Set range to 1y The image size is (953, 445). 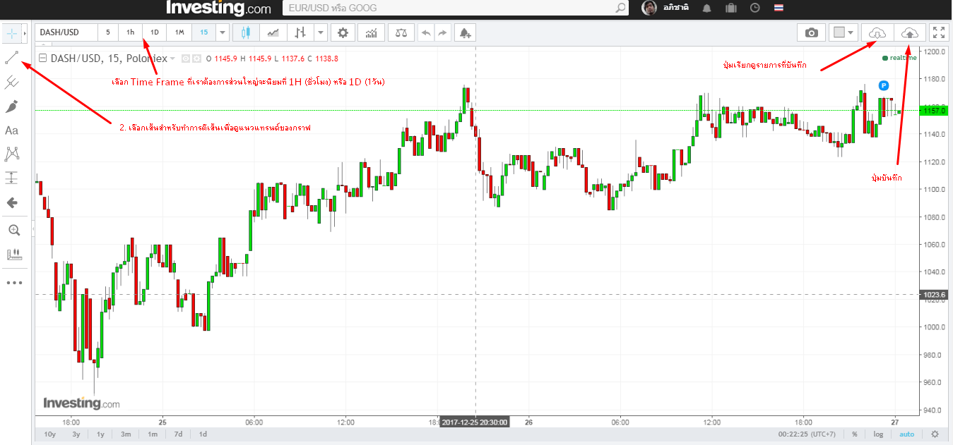[101, 434]
